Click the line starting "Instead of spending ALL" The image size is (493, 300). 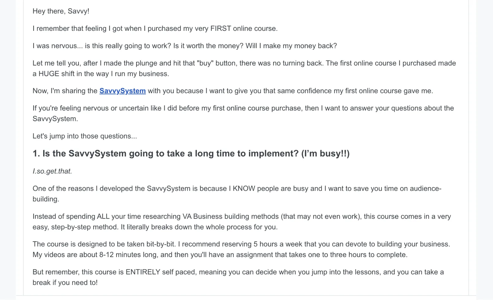click(x=242, y=217)
